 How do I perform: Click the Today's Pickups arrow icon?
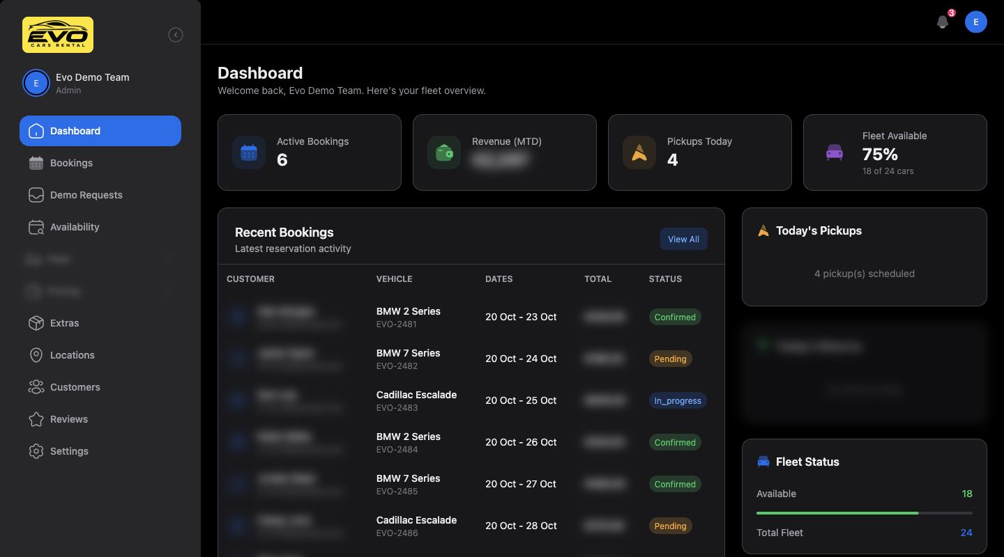point(763,230)
